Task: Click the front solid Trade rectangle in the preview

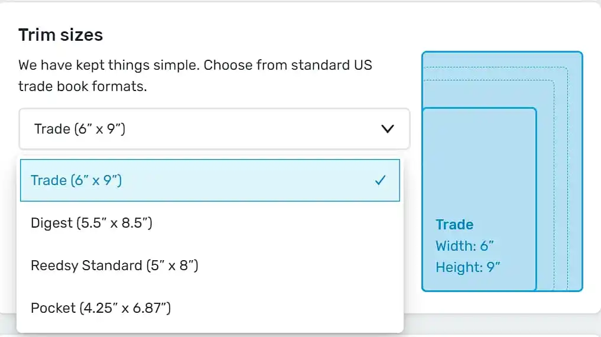Action: tap(479, 166)
